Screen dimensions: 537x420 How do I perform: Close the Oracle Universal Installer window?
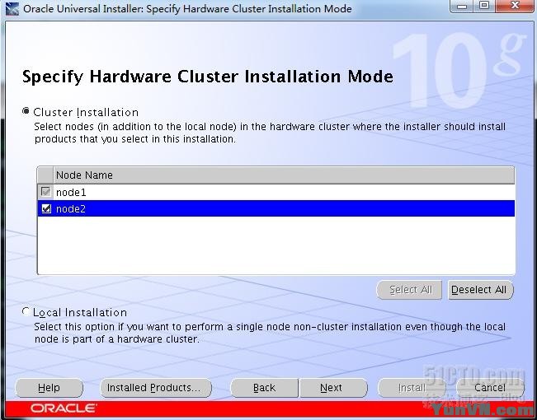pos(515,6)
